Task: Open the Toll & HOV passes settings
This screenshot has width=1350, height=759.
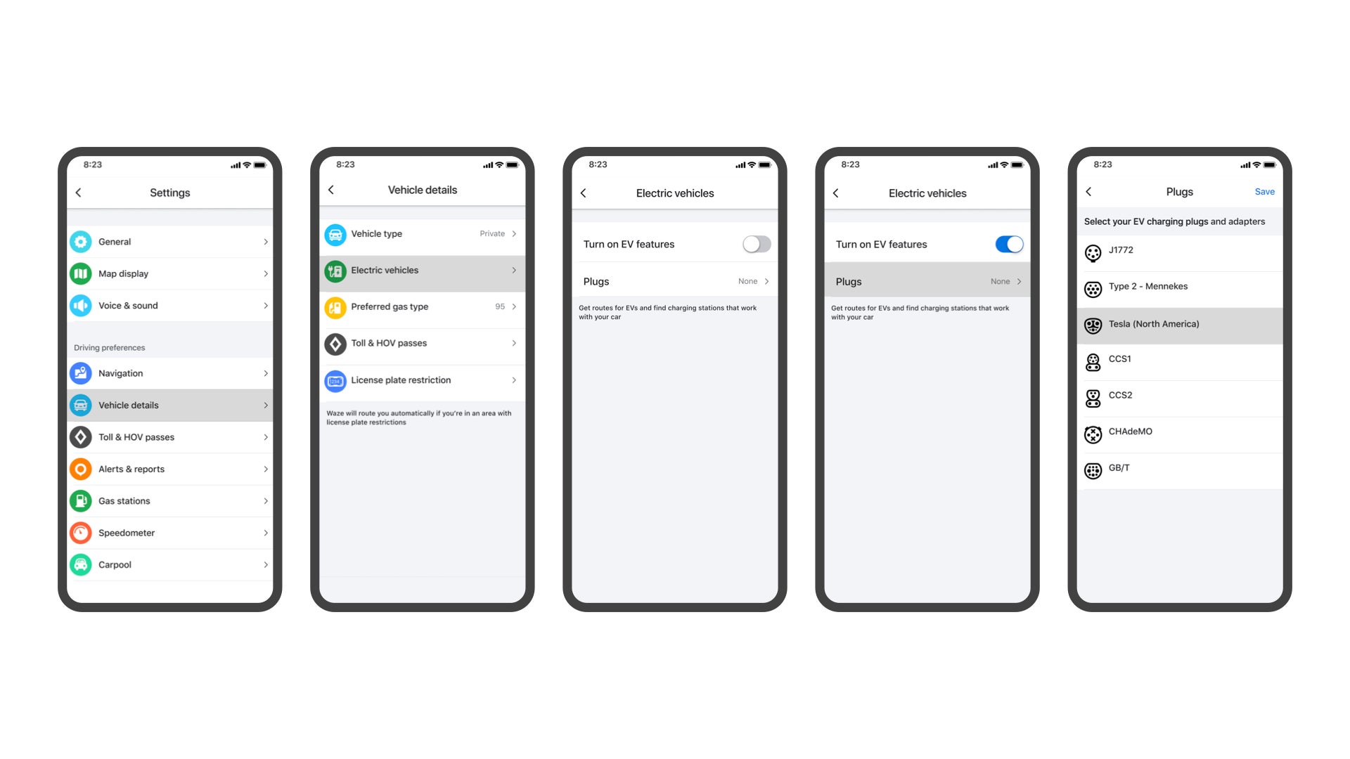Action: pos(171,436)
